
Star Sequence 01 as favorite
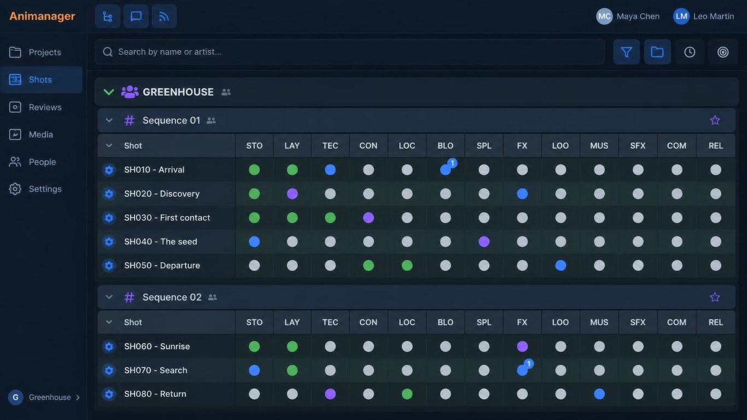click(x=715, y=120)
